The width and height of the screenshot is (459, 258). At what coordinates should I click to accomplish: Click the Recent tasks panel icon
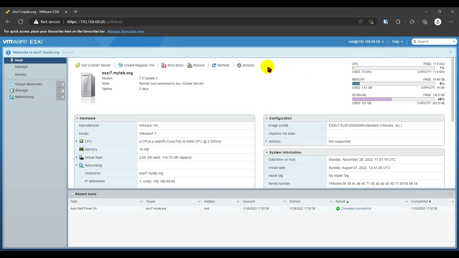pos(72,194)
